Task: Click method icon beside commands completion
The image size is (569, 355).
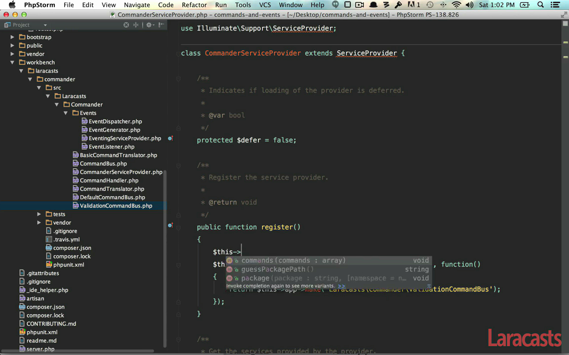Action: point(229,260)
